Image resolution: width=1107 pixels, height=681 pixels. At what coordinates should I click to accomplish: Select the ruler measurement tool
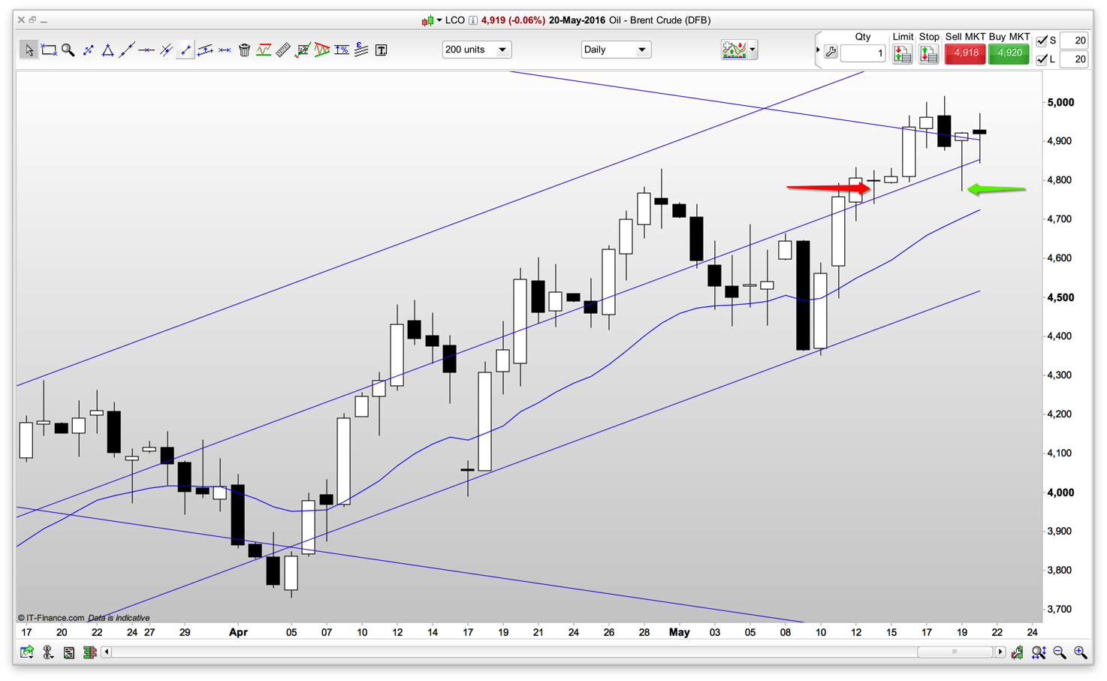pyautogui.click(x=283, y=50)
